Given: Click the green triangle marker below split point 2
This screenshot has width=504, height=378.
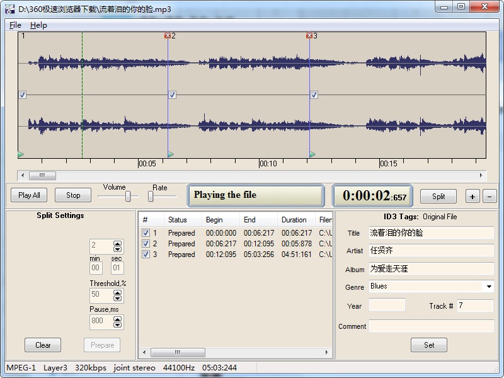Looking at the screenshot, I should [169, 153].
